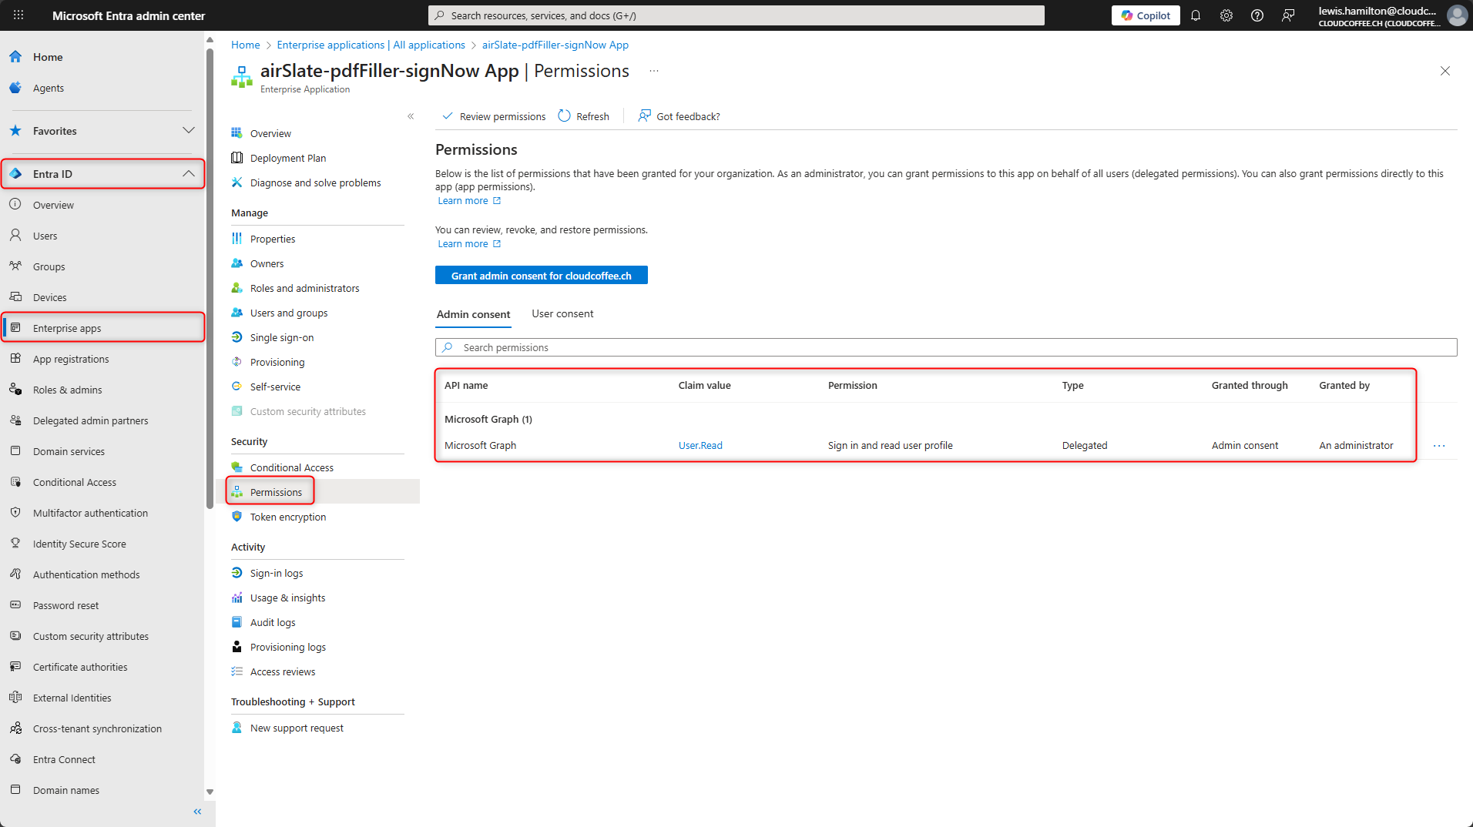
Task: Open Certificate authorities
Action: [x=80, y=667]
